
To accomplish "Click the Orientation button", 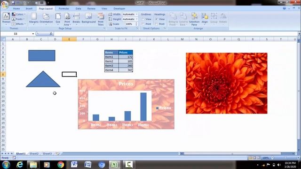I will click(x=46, y=19).
